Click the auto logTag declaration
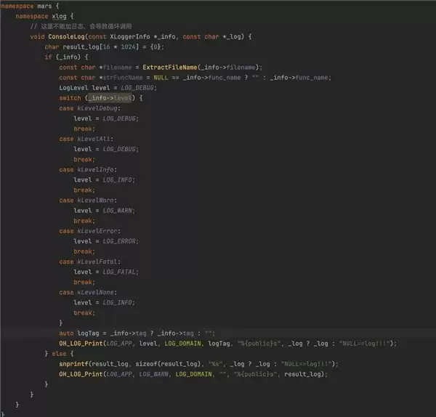The height and width of the screenshot is (417, 436). 81,333
